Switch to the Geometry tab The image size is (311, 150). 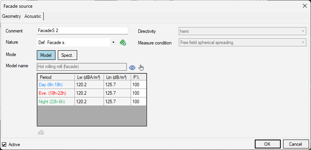[x=11, y=16]
